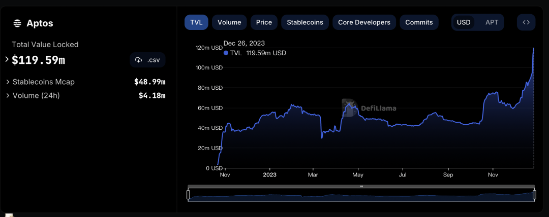The width and height of the screenshot is (549, 217).
Task: Expand the Stablecoins Mcap row chevron
Action: click(8, 82)
